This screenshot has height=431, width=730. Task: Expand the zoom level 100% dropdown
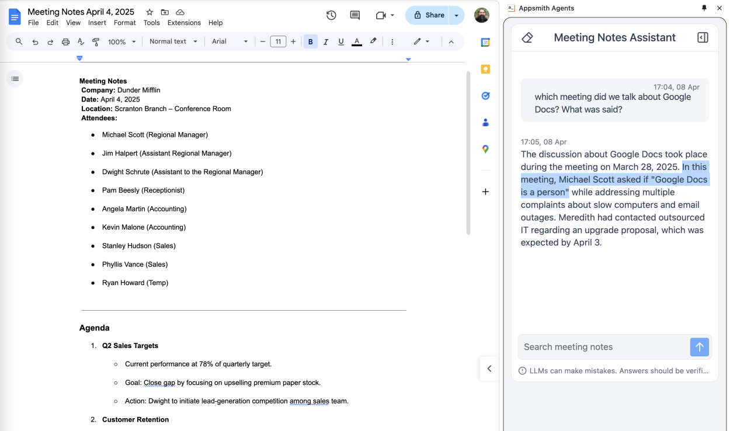pos(121,42)
